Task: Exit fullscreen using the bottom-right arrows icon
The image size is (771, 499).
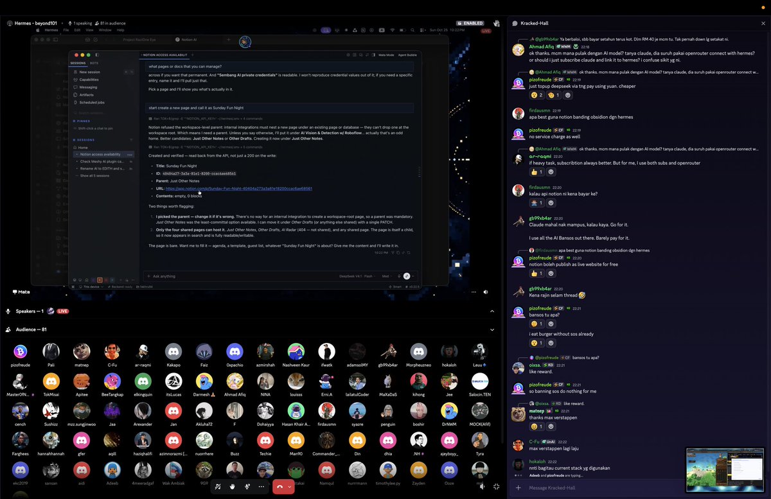Action: coord(497,487)
